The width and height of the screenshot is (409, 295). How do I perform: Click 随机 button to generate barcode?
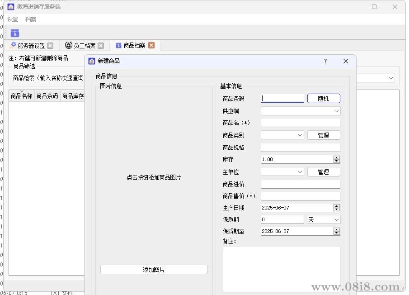[x=323, y=99]
